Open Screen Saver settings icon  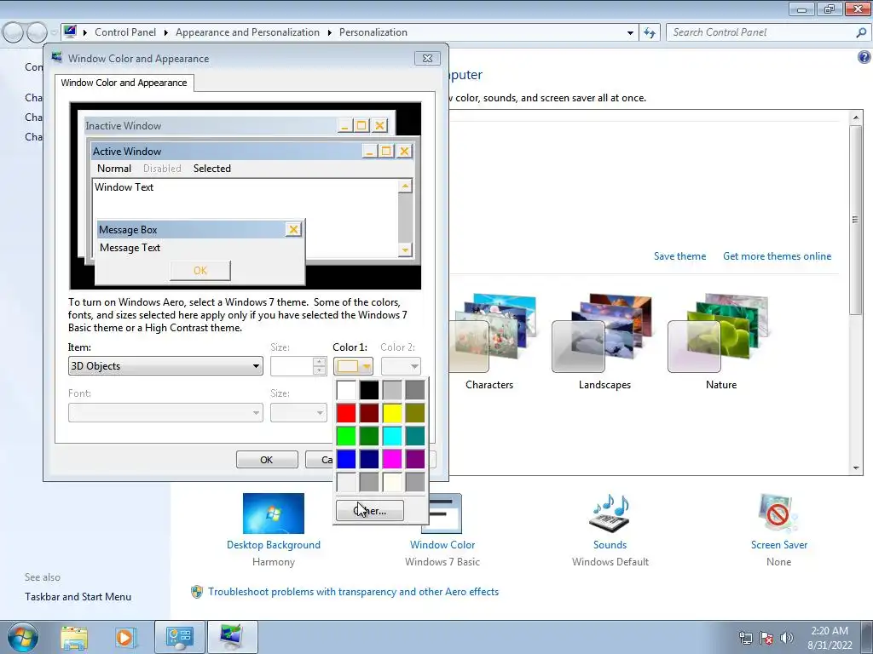[x=778, y=513]
